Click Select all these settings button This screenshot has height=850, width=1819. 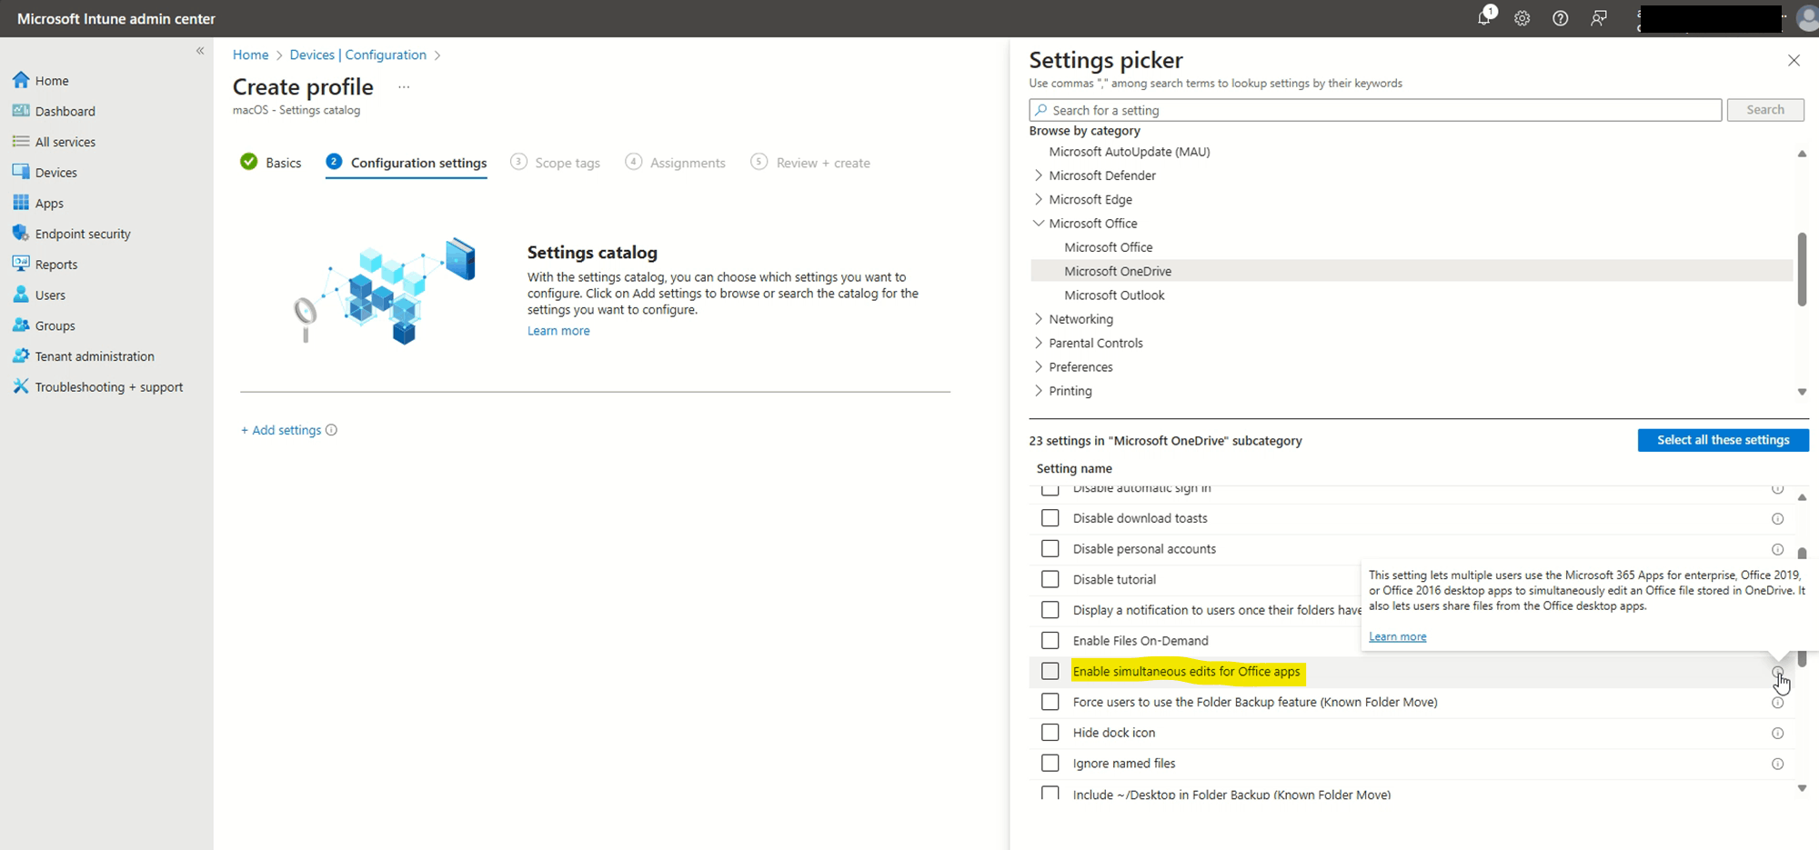pyautogui.click(x=1724, y=440)
